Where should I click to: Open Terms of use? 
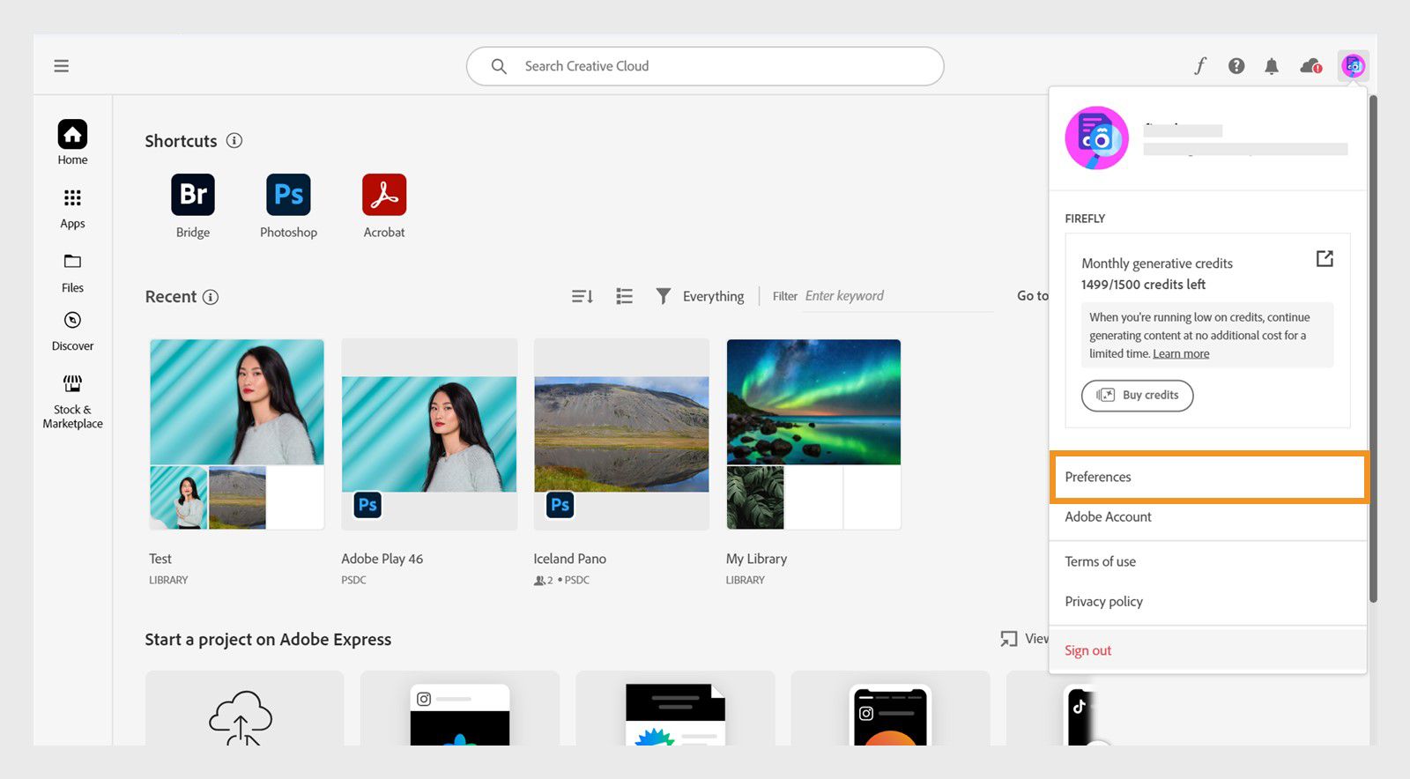[1208, 561]
